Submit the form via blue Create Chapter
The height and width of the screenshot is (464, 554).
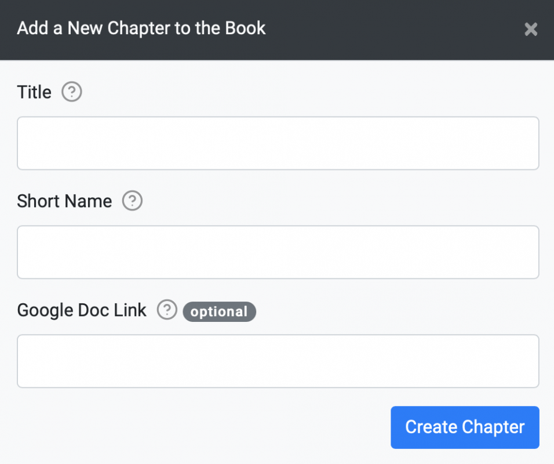tap(465, 427)
